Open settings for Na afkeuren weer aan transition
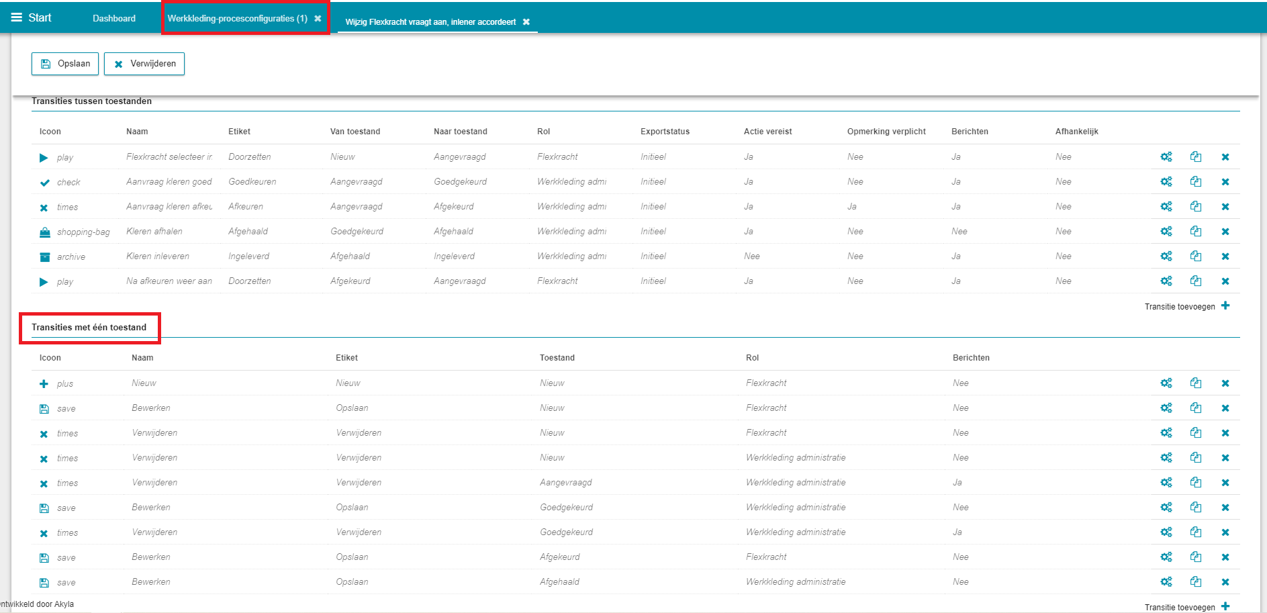This screenshot has width=1267, height=613. click(x=1166, y=281)
